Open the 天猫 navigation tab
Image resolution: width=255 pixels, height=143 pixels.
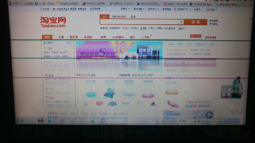click(61, 37)
